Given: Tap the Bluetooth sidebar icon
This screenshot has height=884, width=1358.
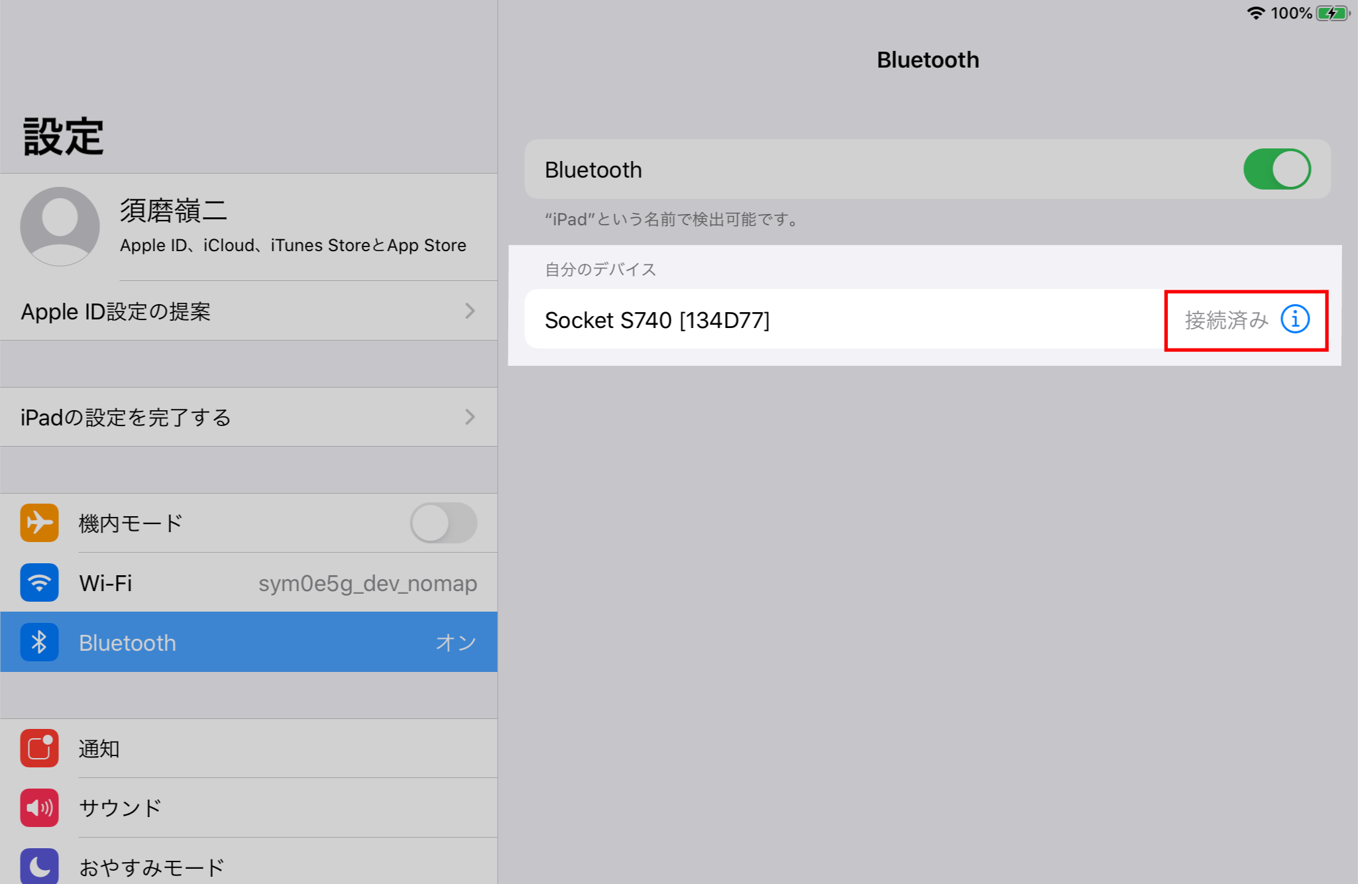Looking at the screenshot, I should pyautogui.click(x=39, y=642).
